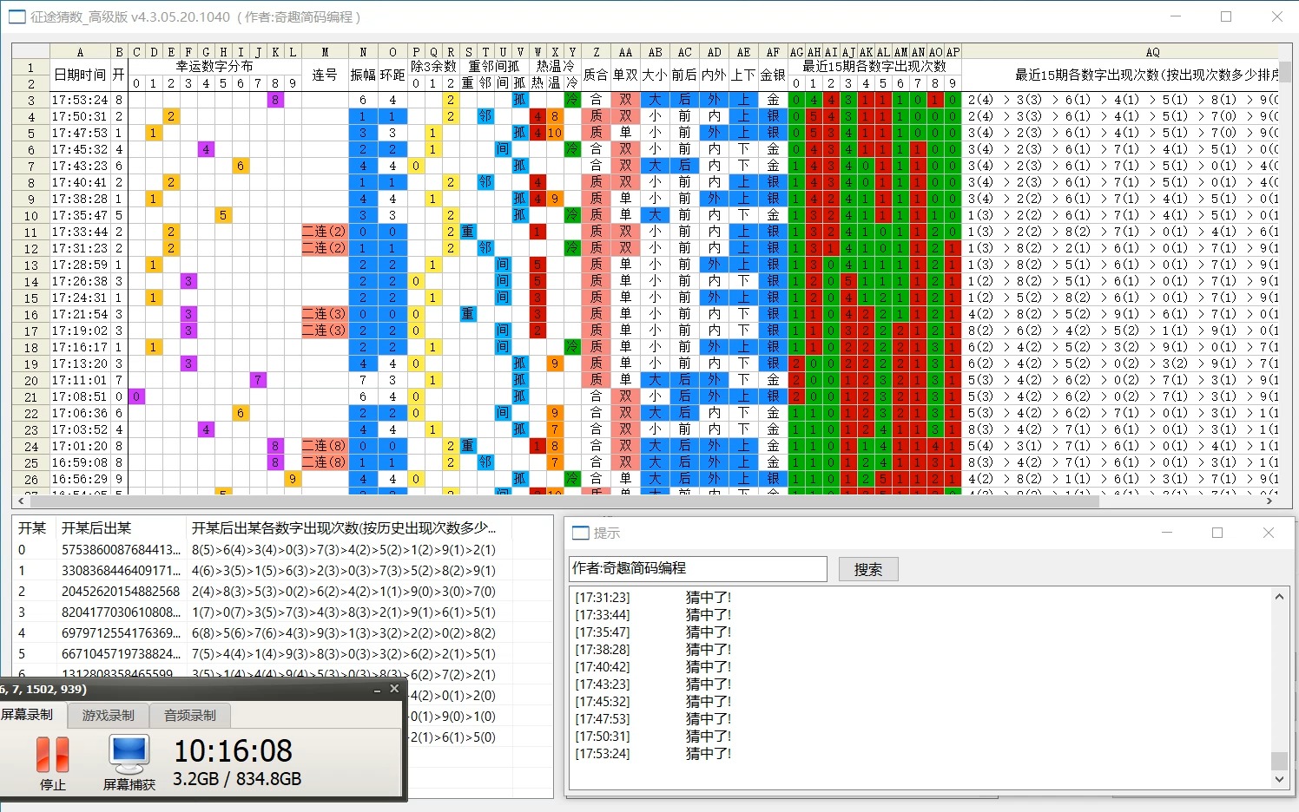Viewport: 1299px width, 812px height.
Task: Click the 振幅 header cell
Action: [x=363, y=75]
